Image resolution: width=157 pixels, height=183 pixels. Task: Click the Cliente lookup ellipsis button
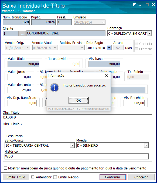coord(22,33)
